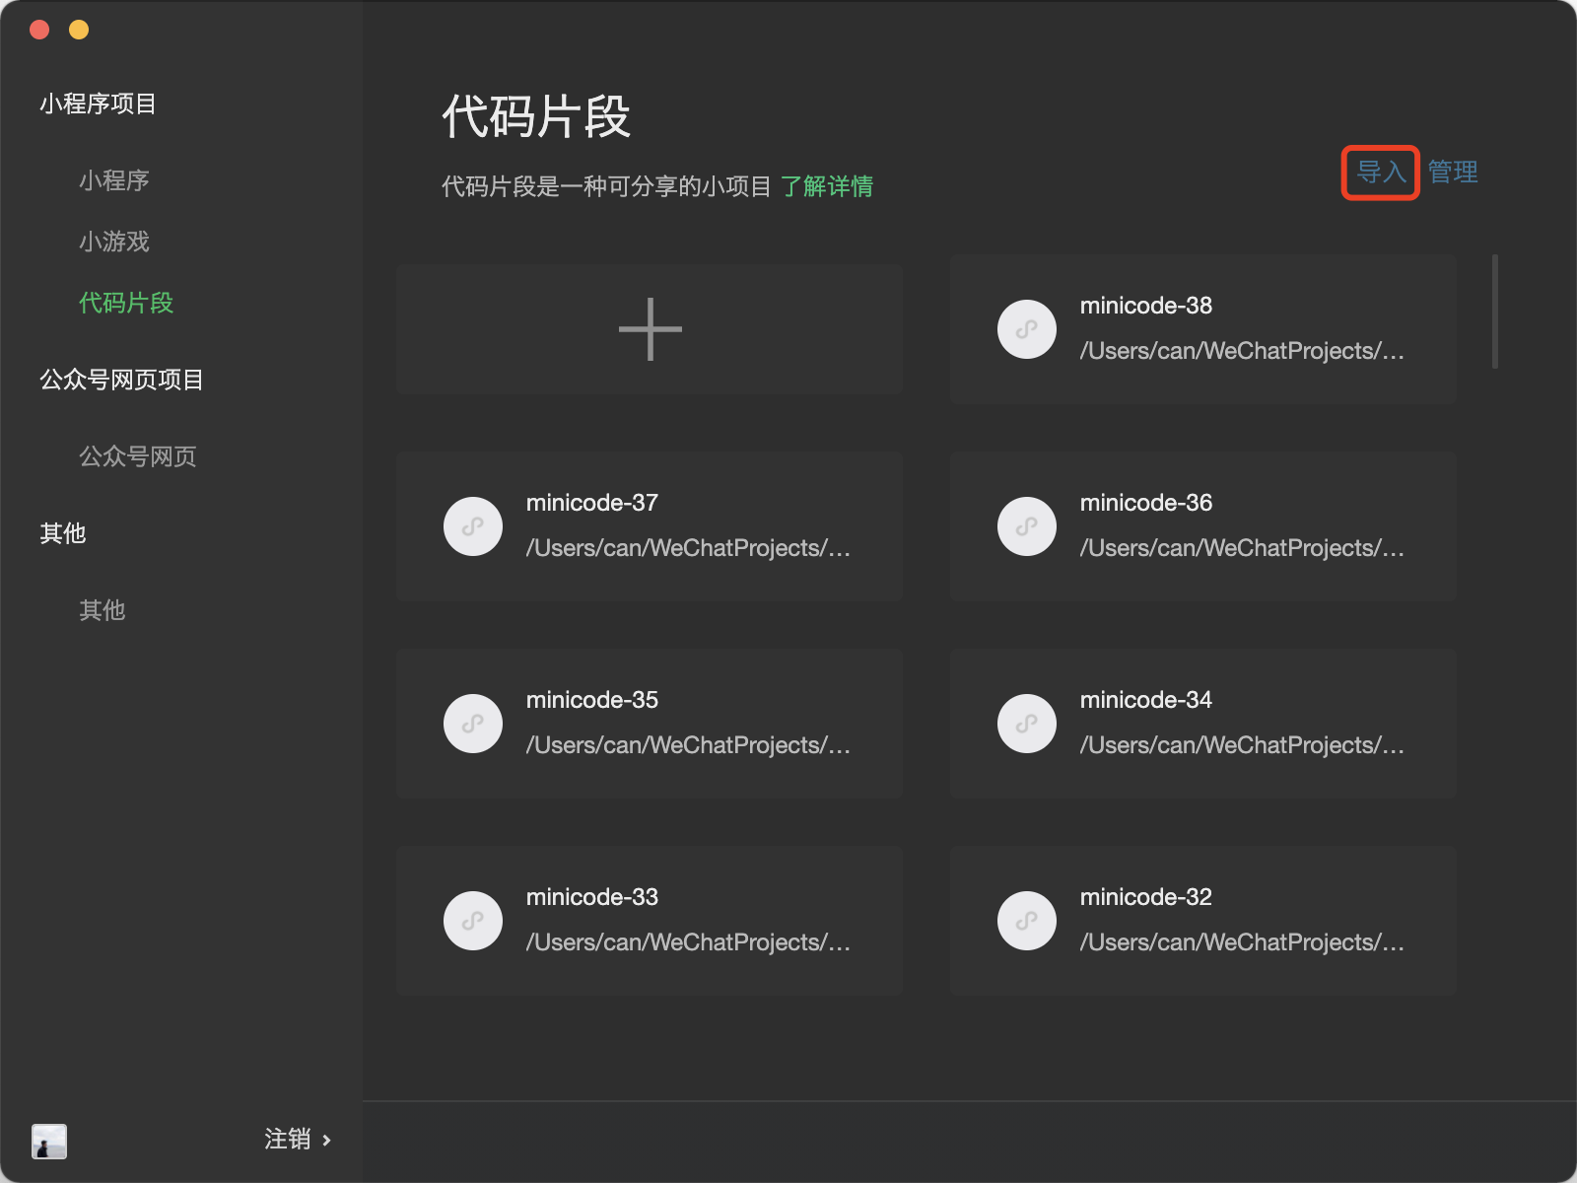Click the minicode-32 snippet icon
The image size is (1577, 1183).
1026,921
